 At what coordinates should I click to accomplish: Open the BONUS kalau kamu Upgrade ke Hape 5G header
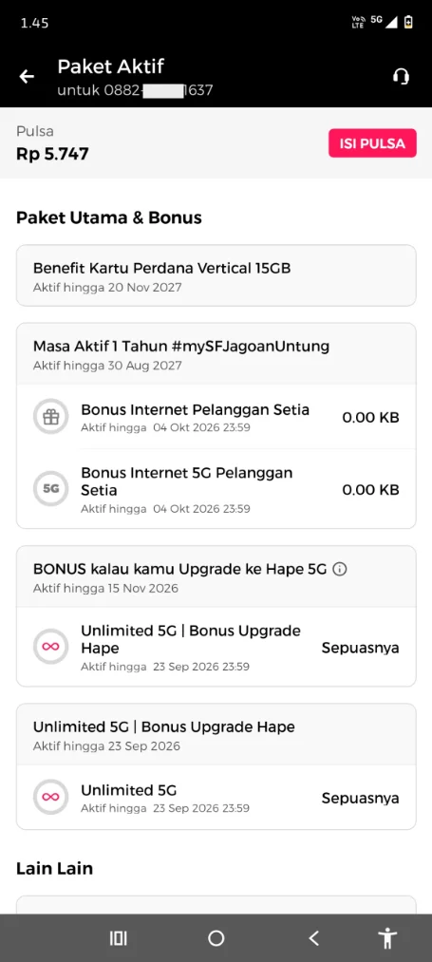pos(216,576)
